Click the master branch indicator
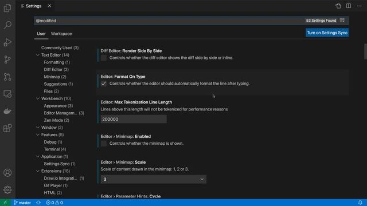The height and width of the screenshot is (206, 367). click(x=22, y=203)
